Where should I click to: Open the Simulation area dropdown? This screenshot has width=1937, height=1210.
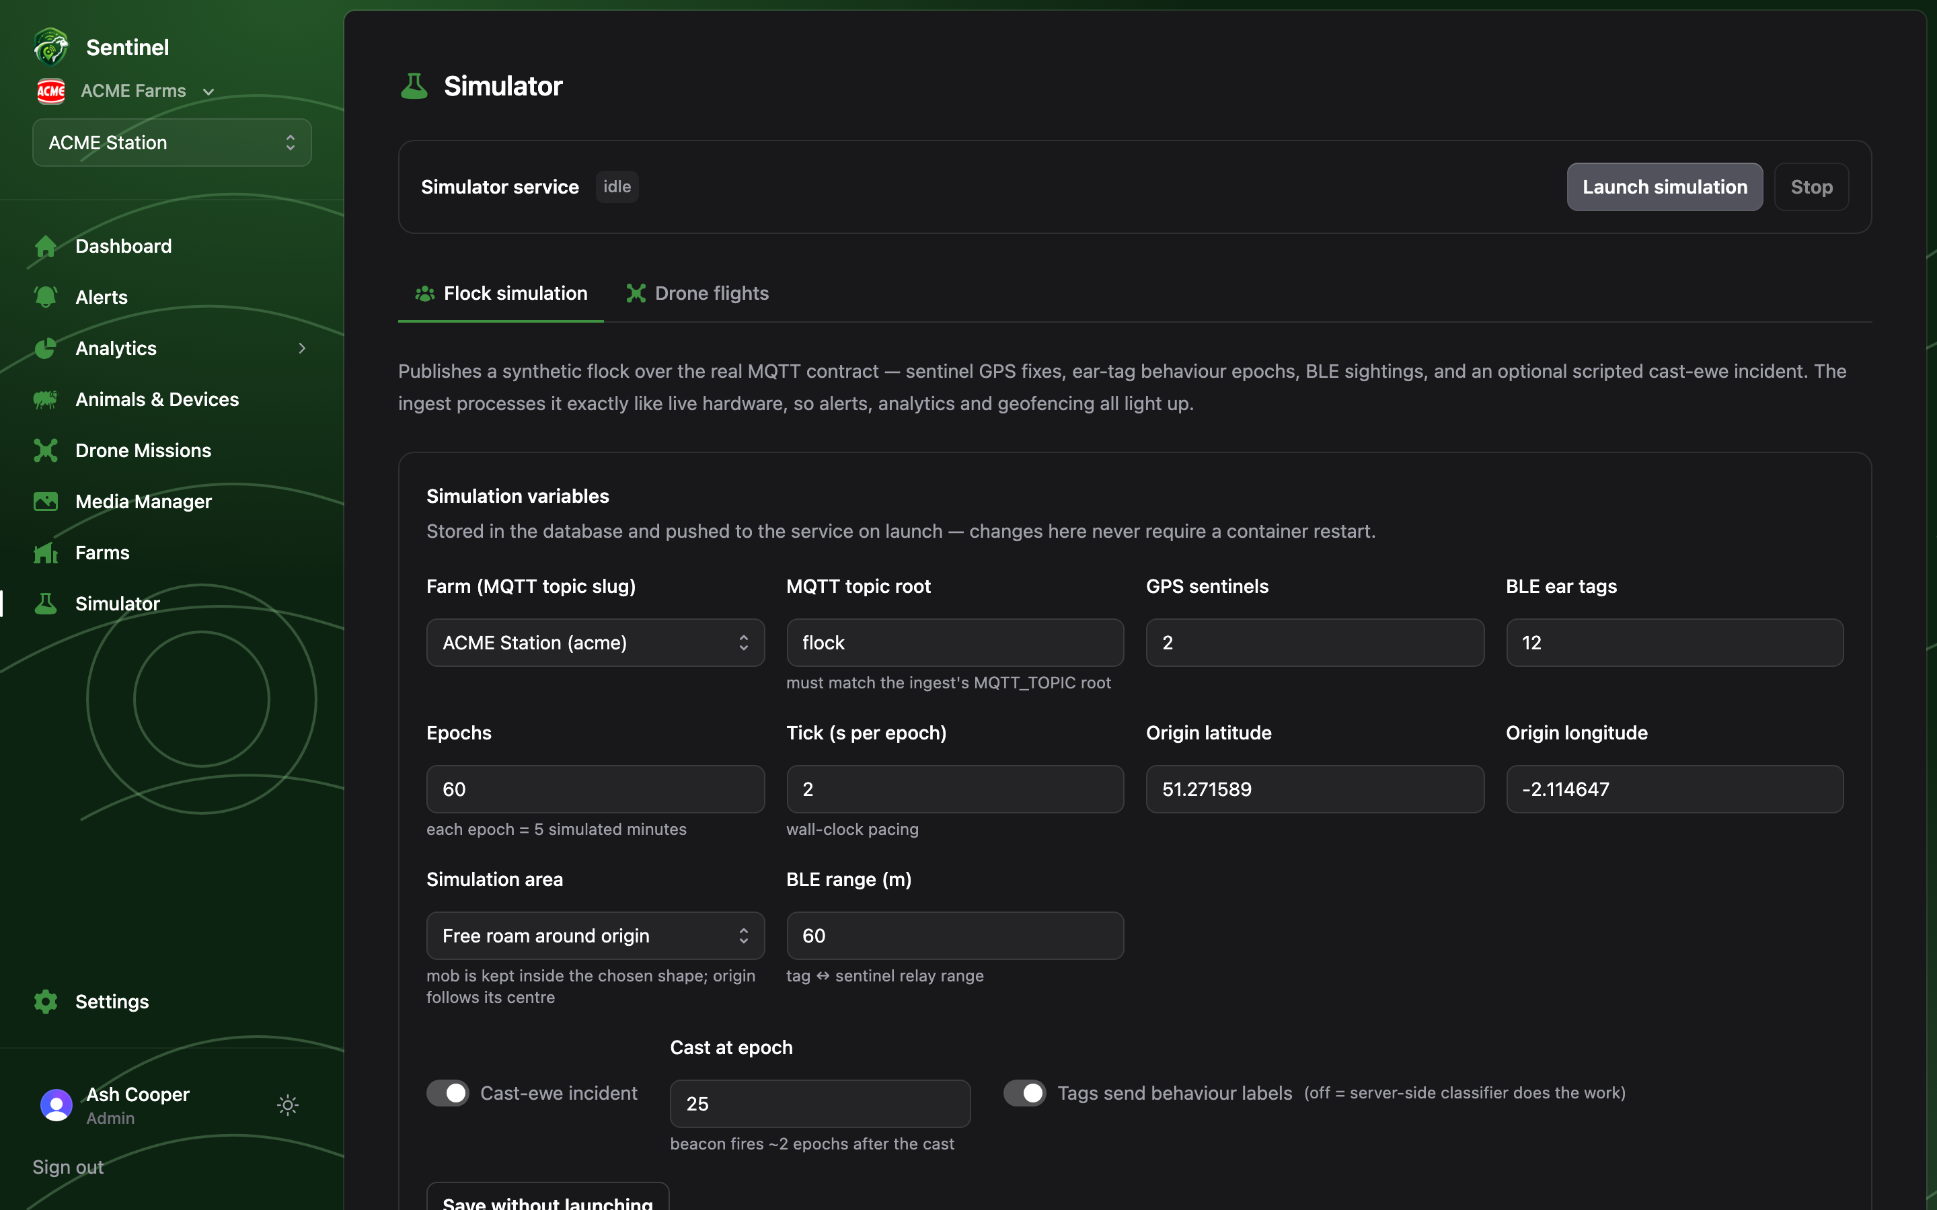(x=595, y=936)
